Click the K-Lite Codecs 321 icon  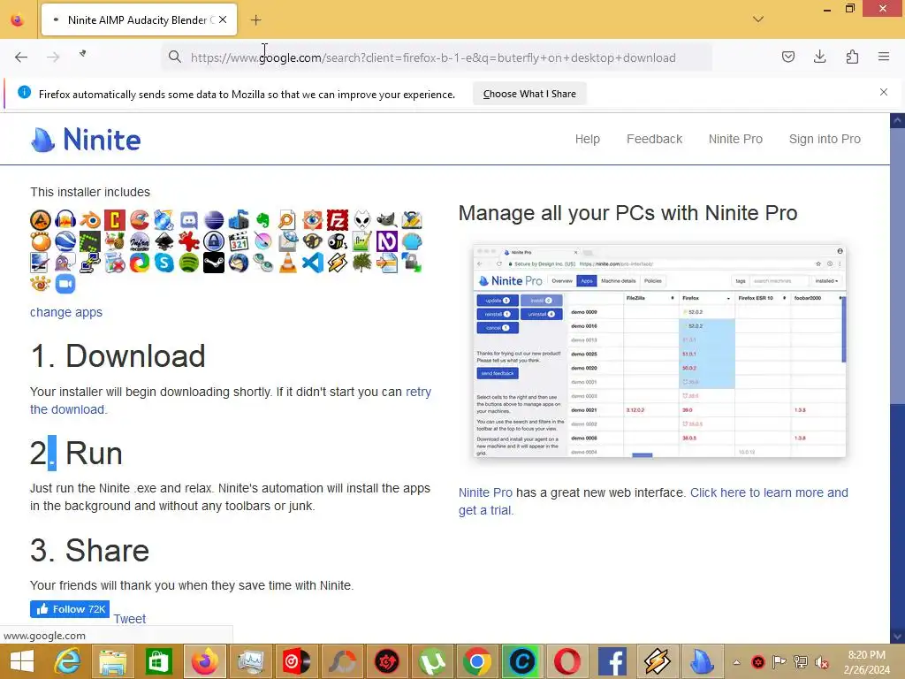tap(239, 241)
